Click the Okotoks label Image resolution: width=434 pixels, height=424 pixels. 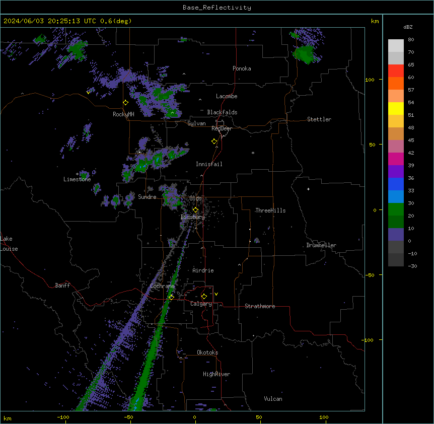click(207, 352)
